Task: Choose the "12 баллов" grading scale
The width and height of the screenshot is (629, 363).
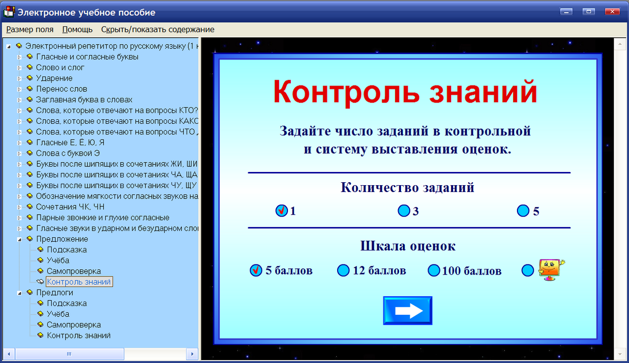Action: click(x=343, y=270)
